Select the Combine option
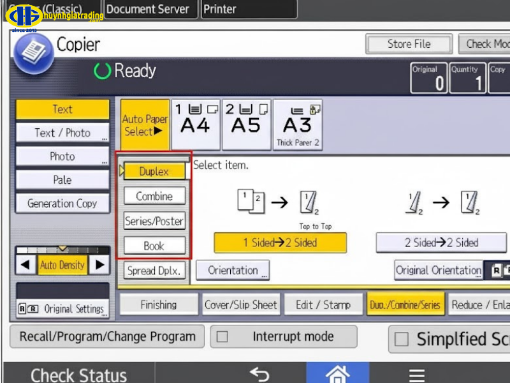510x383 pixels. click(154, 197)
